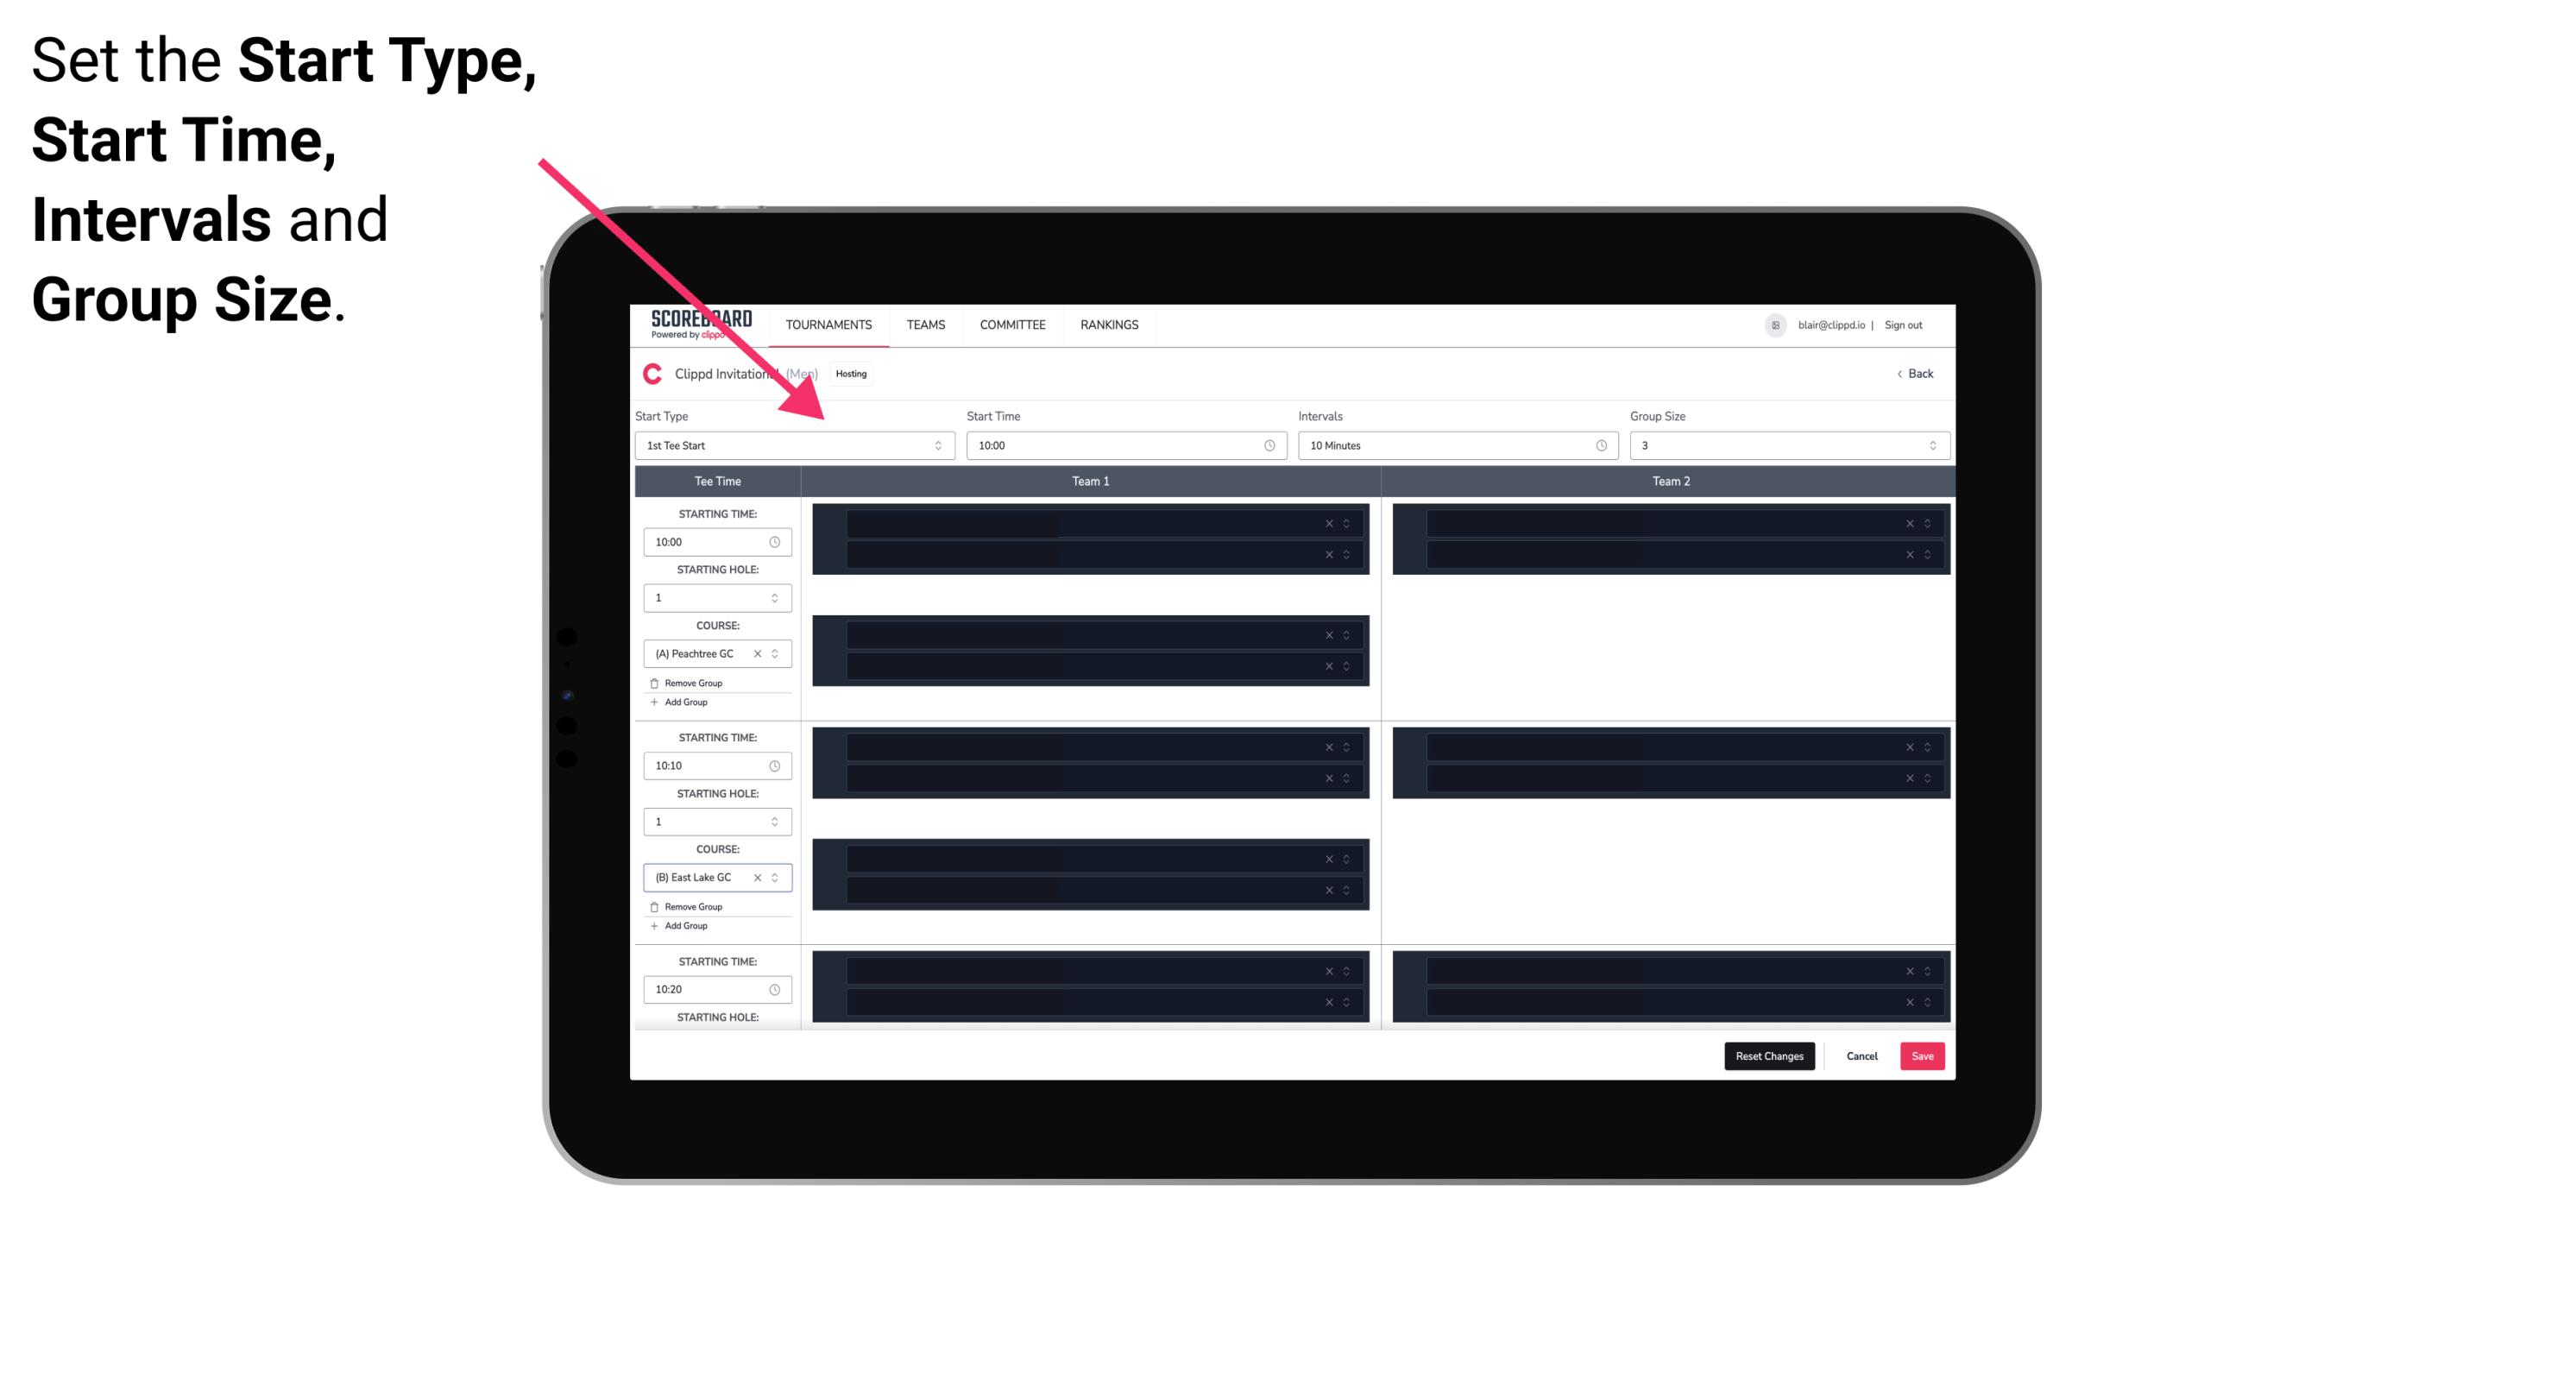The height and width of the screenshot is (1386, 2576).
Task: Select the Committee navigation tab
Action: pyautogui.click(x=1013, y=324)
